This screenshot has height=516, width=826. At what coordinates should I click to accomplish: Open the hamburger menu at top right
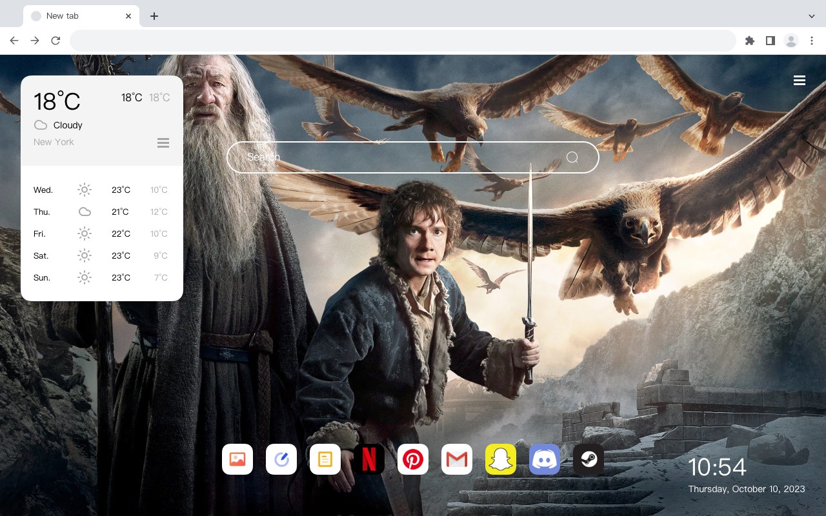click(x=800, y=81)
